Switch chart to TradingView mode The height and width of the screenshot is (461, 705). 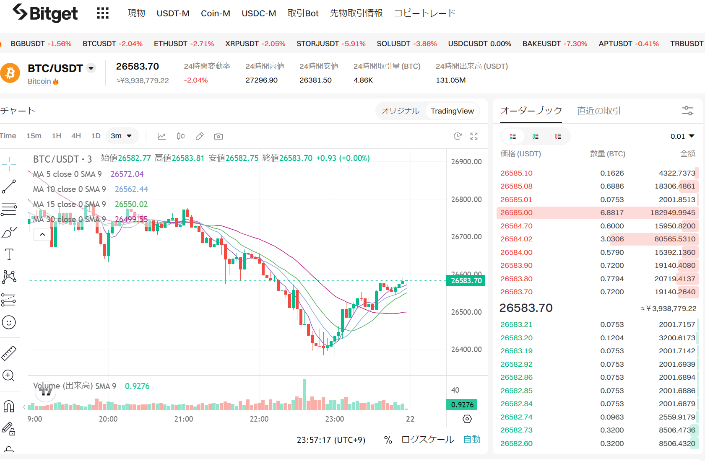[452, 111]
